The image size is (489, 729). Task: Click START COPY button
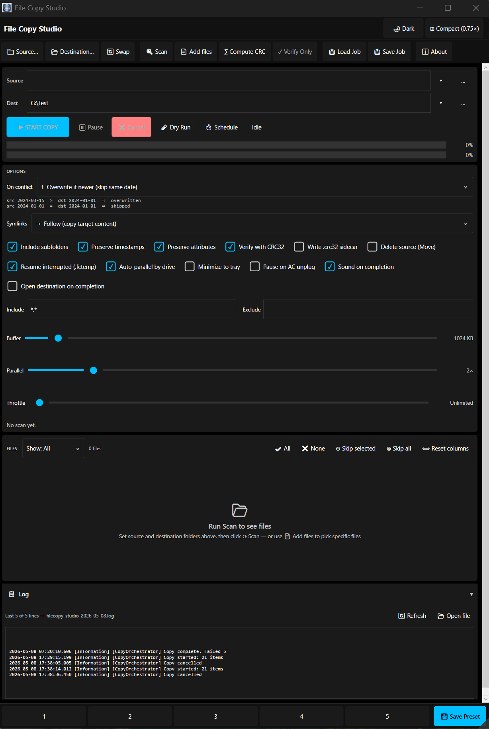coord(38,127)
